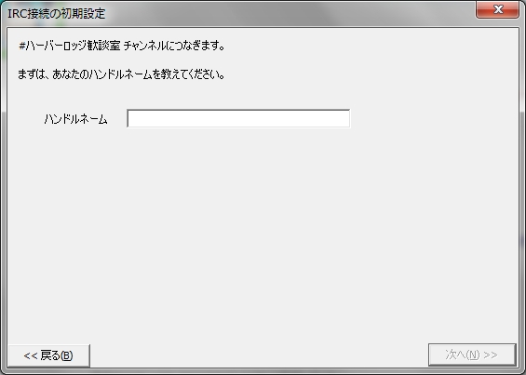Click the >> arrows on the 次へ button

[491, 355]
